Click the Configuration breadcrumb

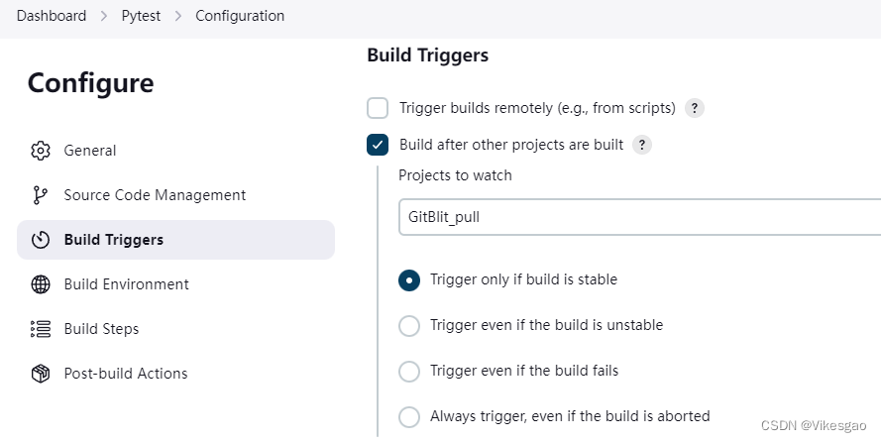240,16
